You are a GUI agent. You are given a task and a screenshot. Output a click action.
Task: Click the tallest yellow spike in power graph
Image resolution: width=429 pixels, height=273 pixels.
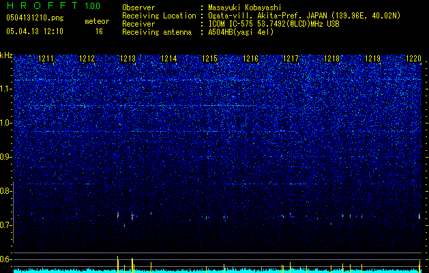click(x=118, y=264)
